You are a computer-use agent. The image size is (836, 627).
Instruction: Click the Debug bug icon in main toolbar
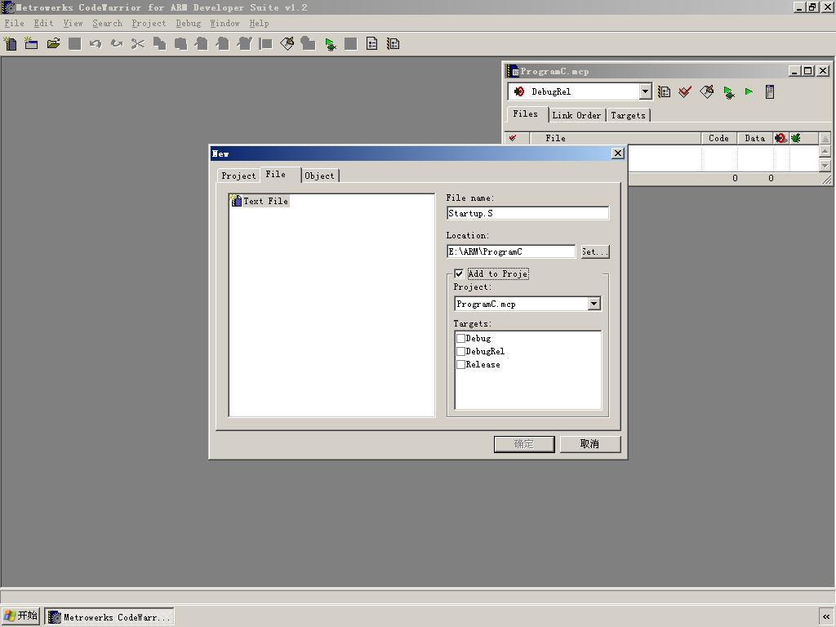pyautogui.click(x=331, y=44)
